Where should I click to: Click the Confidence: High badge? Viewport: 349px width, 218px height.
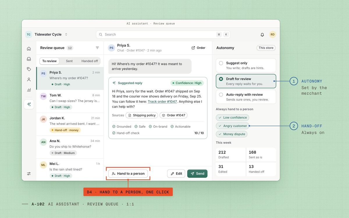point(187,83)
